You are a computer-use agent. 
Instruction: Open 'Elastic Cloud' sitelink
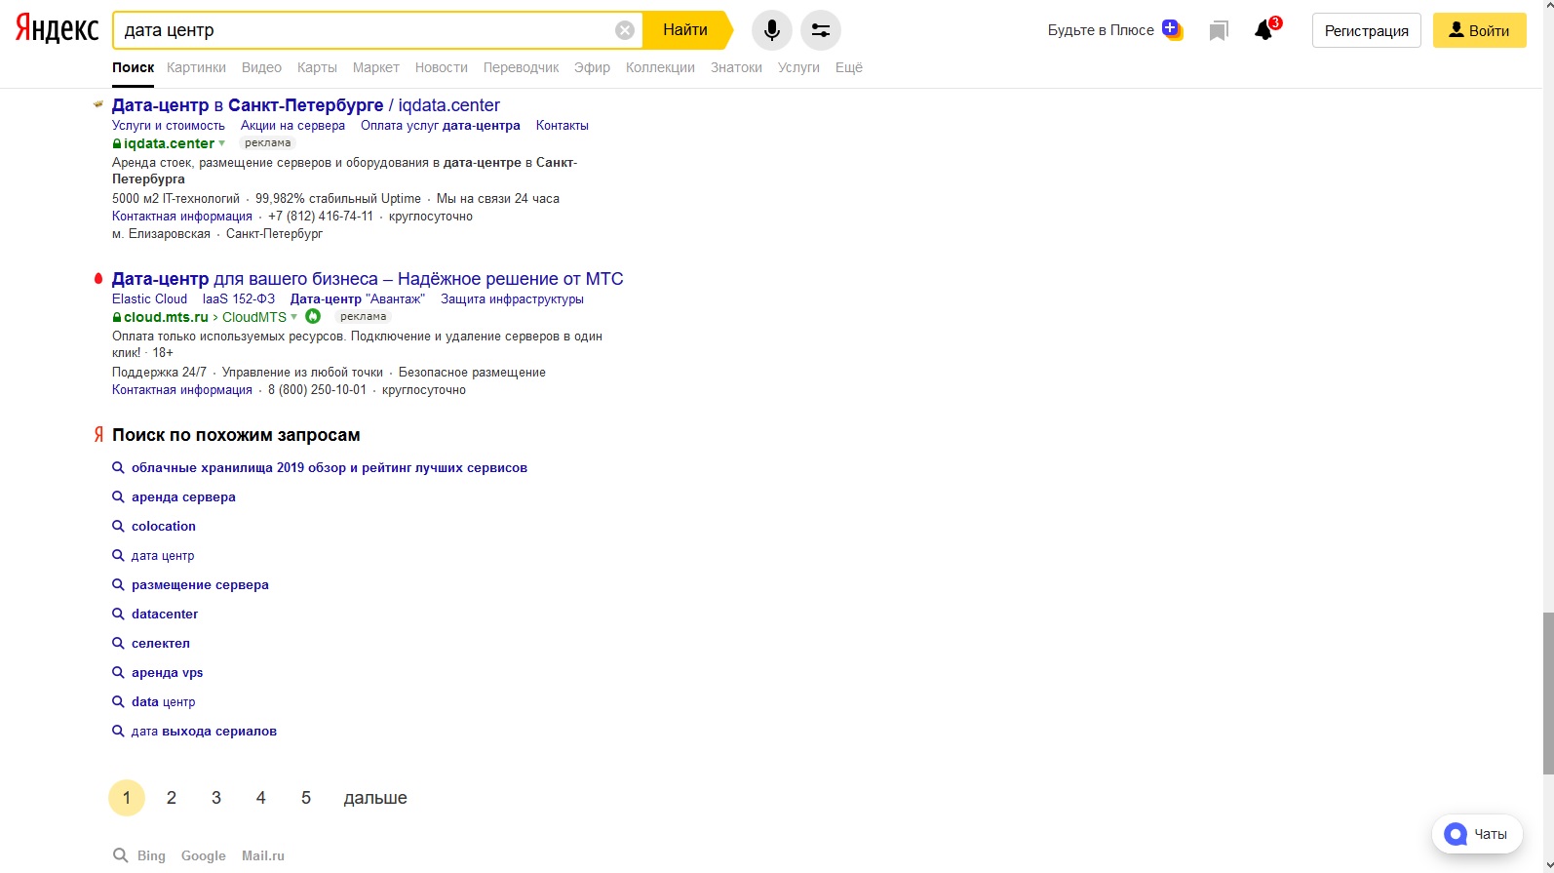(149, 299)
